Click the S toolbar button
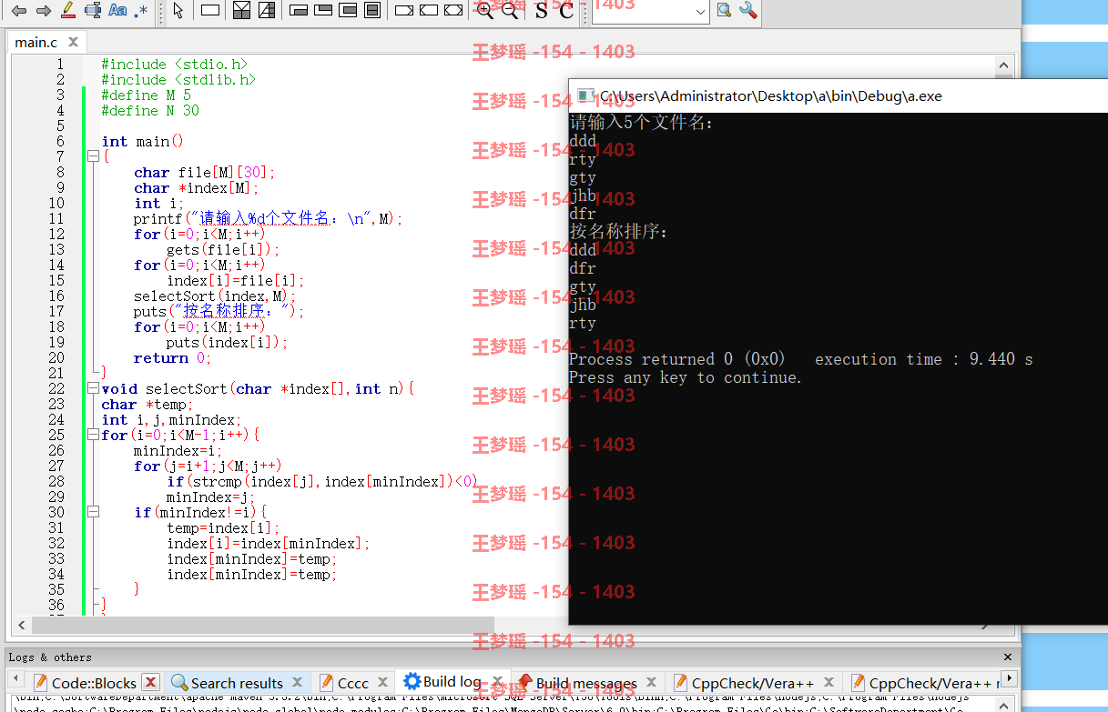This screenshot has height=712, width=1108. [x=542, y=10]
